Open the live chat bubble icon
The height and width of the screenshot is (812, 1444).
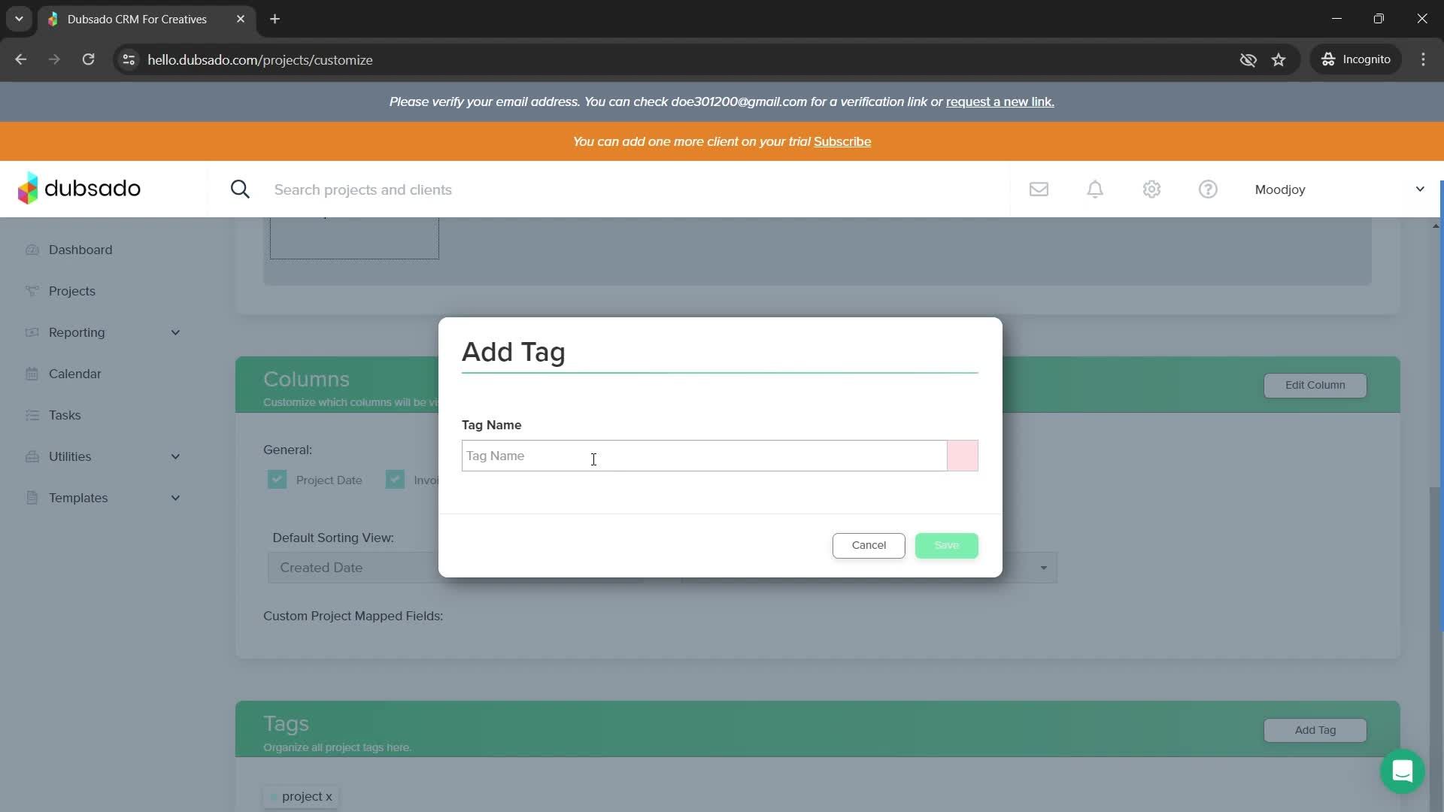(x=1402, y=771)
